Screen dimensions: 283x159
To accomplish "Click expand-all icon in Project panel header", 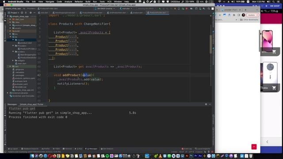I will [26, 13].
